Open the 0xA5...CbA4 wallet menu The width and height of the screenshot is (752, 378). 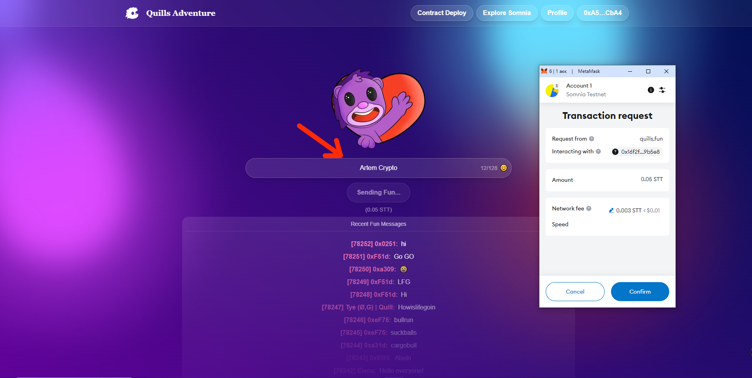coord(603,13)
